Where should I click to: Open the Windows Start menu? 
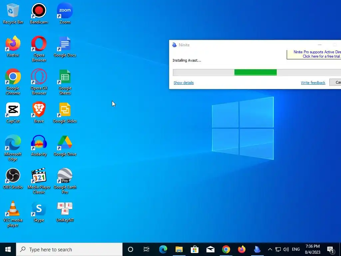point(8,249)
